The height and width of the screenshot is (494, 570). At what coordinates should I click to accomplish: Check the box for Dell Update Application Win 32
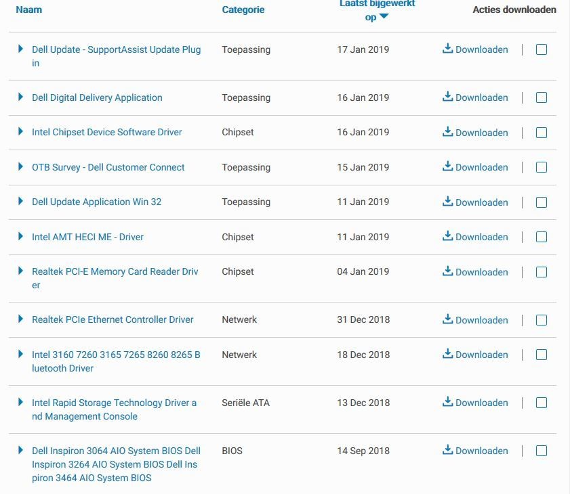pyautogui.click(x=542, y=202)
